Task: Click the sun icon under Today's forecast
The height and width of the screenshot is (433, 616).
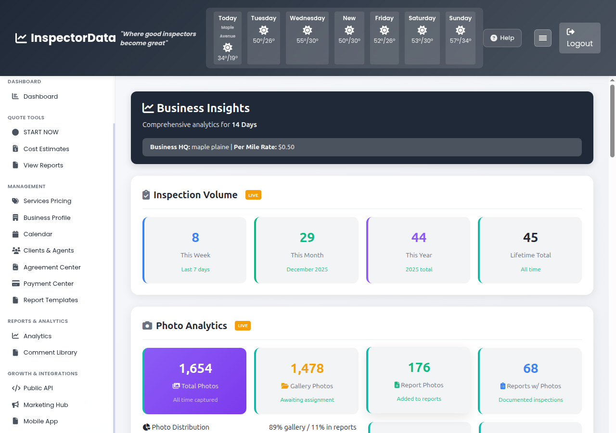Action: point(227,48)
